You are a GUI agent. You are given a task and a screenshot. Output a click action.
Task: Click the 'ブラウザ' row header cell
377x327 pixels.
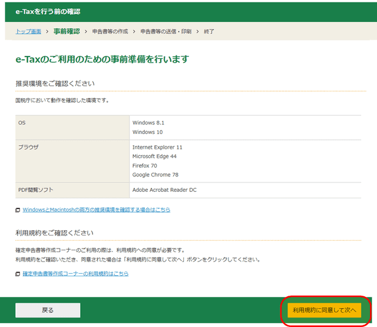(72, 161)
